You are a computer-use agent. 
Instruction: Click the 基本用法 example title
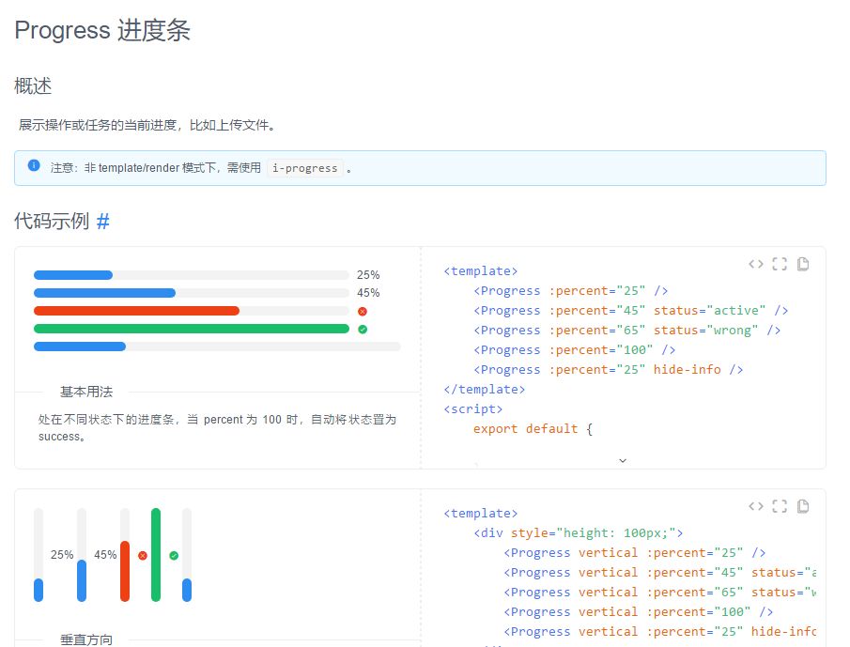click(x=86, y=392)
